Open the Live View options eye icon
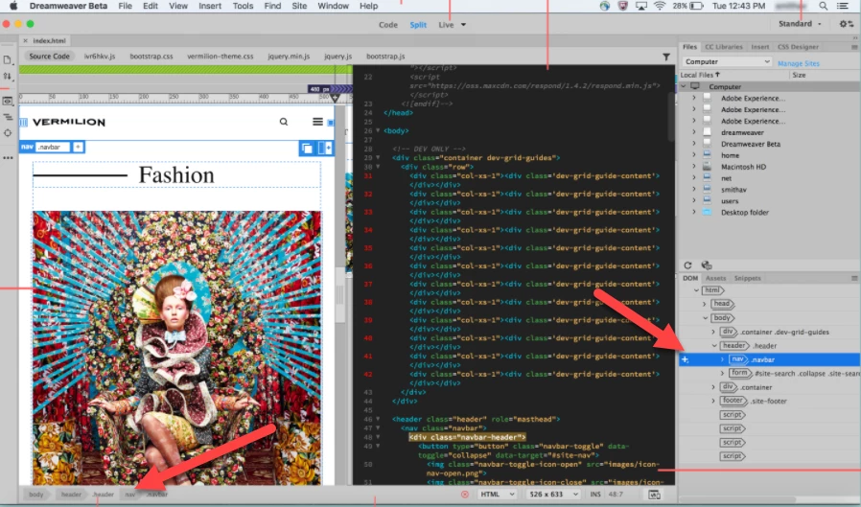The image size is (861, 507). 7,102
